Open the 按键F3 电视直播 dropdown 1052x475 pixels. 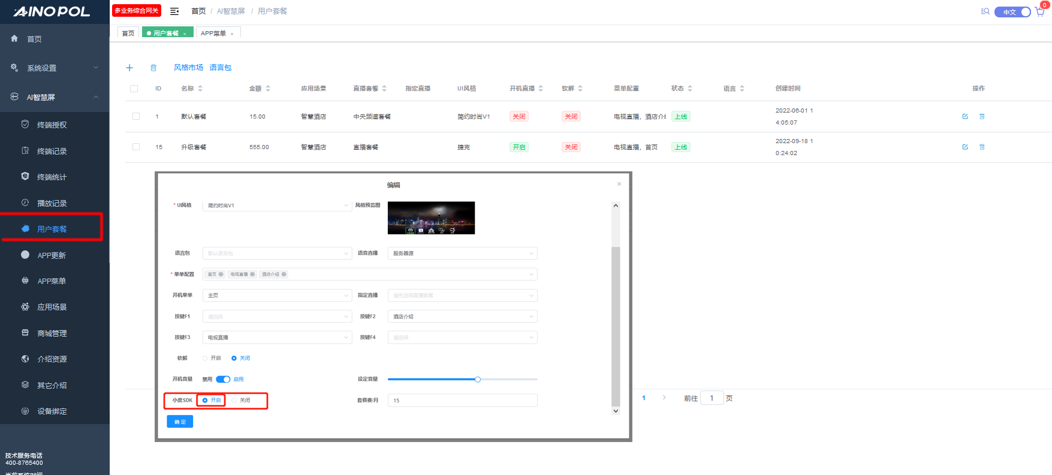[276, 338]
